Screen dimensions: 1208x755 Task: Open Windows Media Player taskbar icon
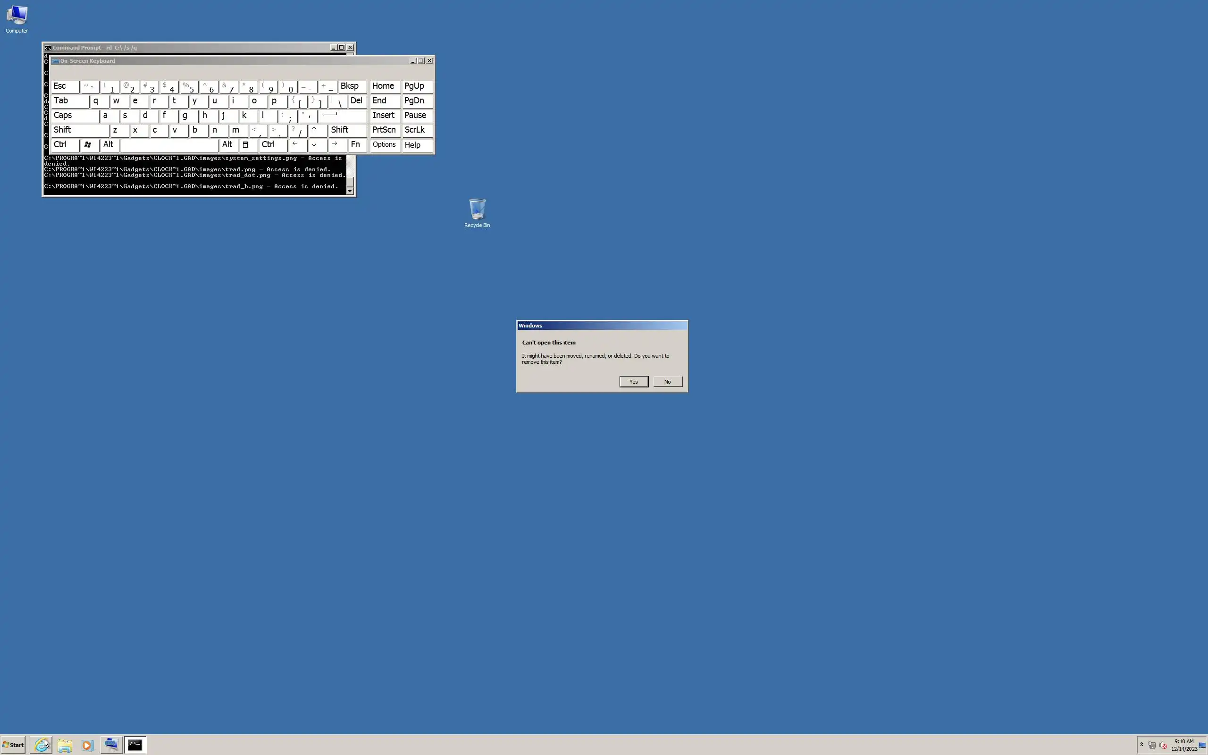click(x=87, y=745)
